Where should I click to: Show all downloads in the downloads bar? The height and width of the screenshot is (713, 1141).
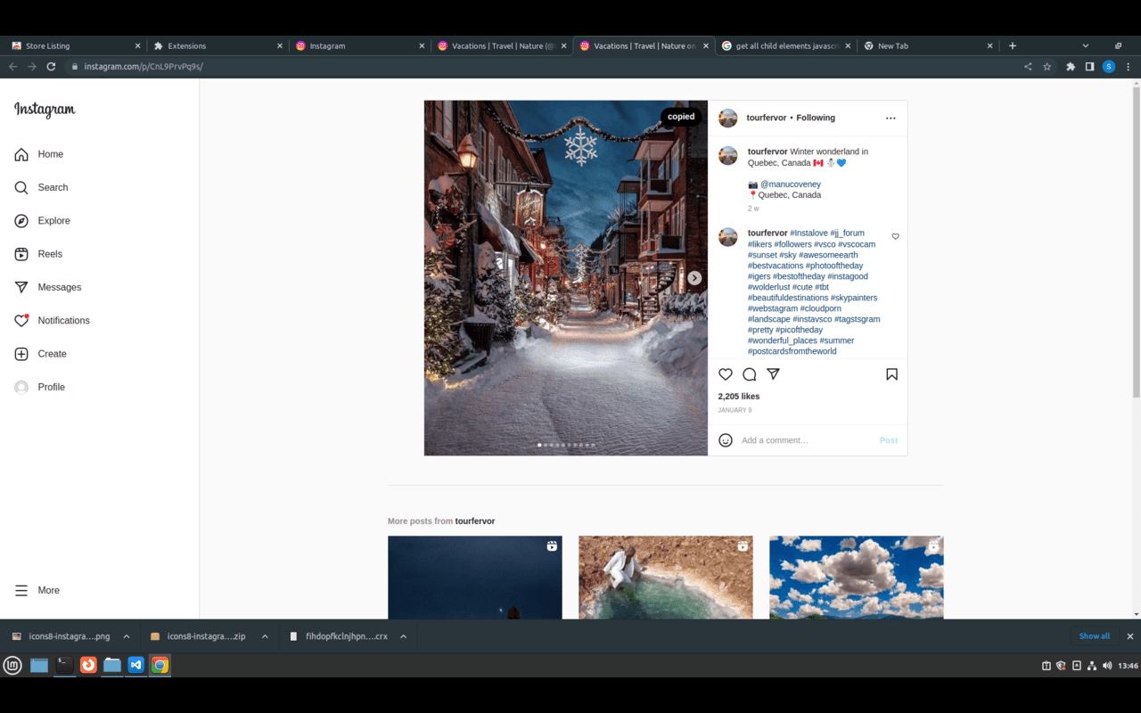[x=1094, y=635]
